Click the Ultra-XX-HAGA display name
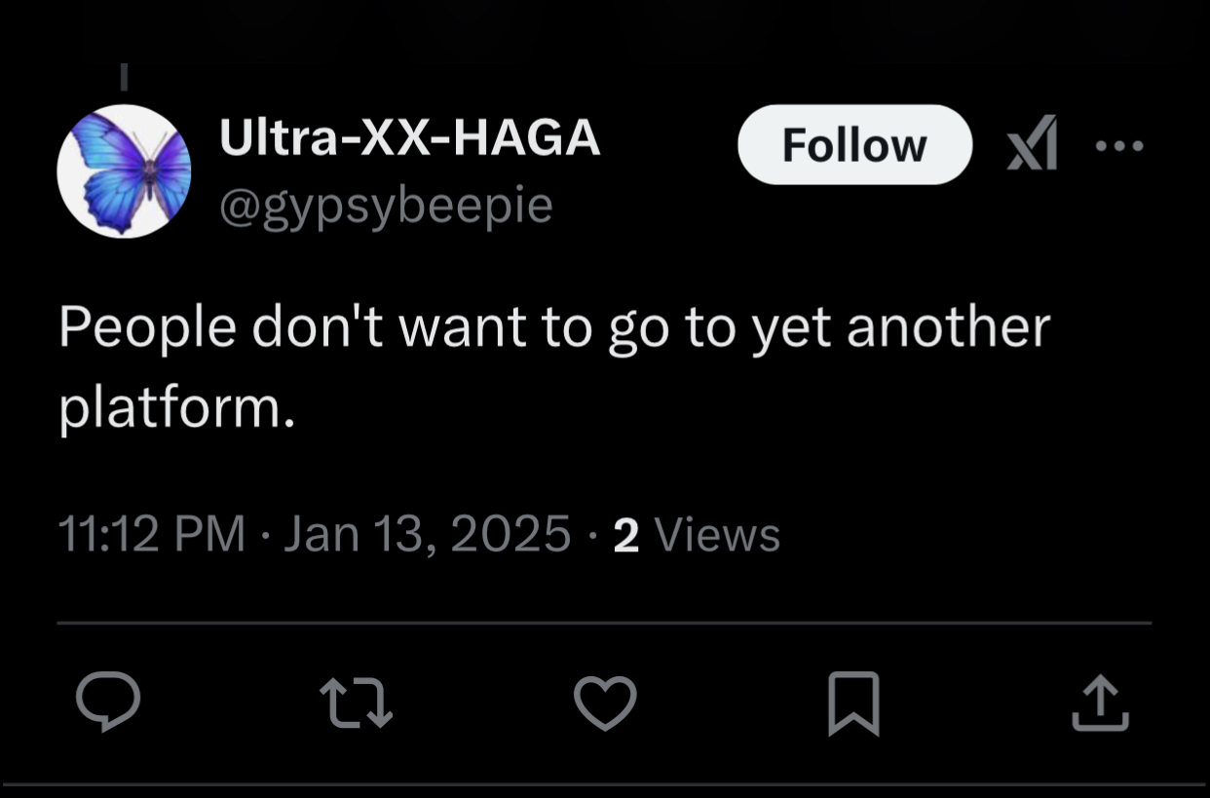Screen dimensions: 1210x798 coord(409,138)
